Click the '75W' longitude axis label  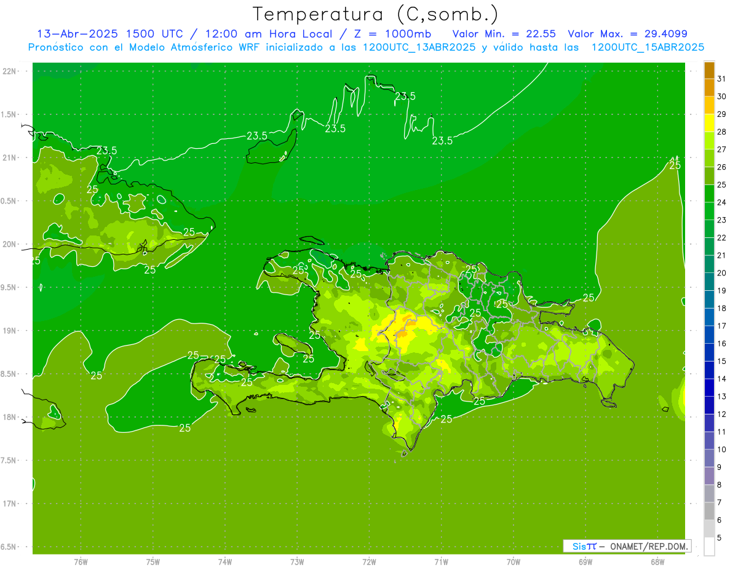click(153, 562)
